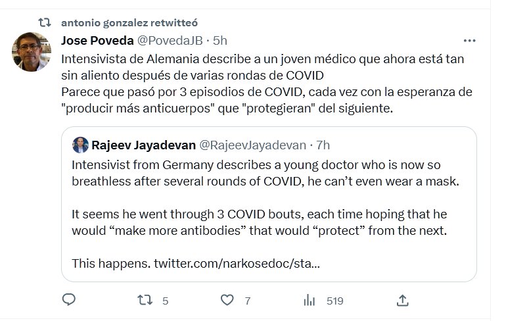Open the tweet's view analytics icon
The image size is (506, 321).
pos(310,301)
